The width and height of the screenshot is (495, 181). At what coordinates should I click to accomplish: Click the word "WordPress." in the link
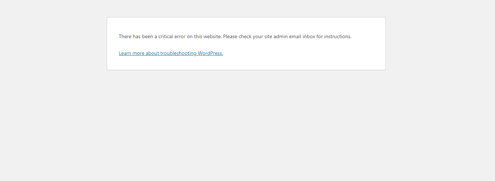[x=210, y=53]
